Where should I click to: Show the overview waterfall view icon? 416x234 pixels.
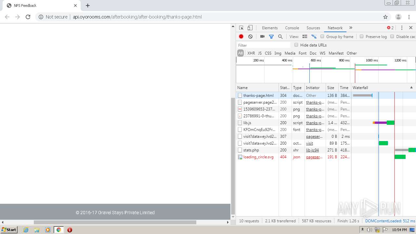pyautogui.click(x=314, y=37)
